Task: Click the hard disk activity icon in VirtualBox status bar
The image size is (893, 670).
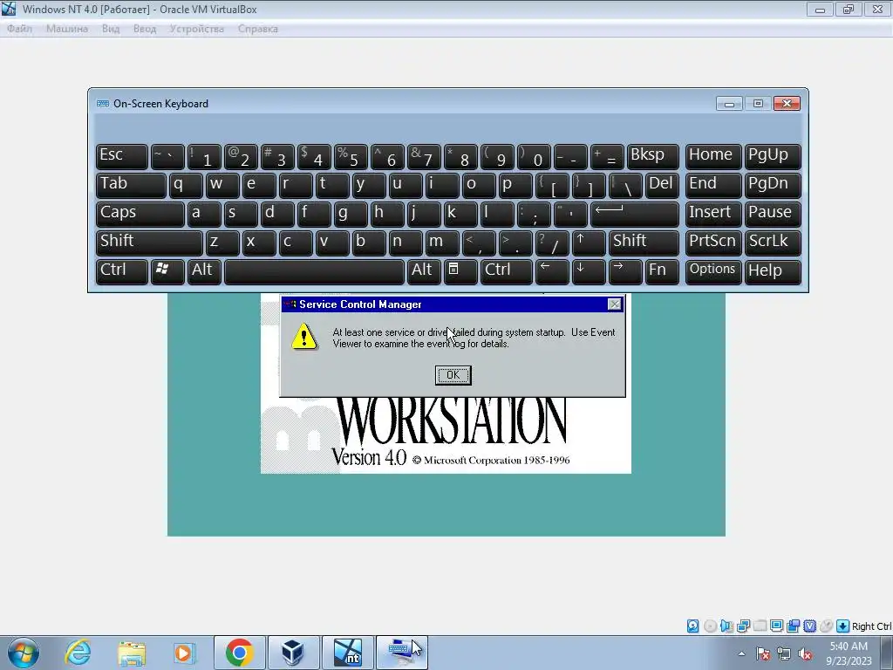Action: (x=692, y=626)
